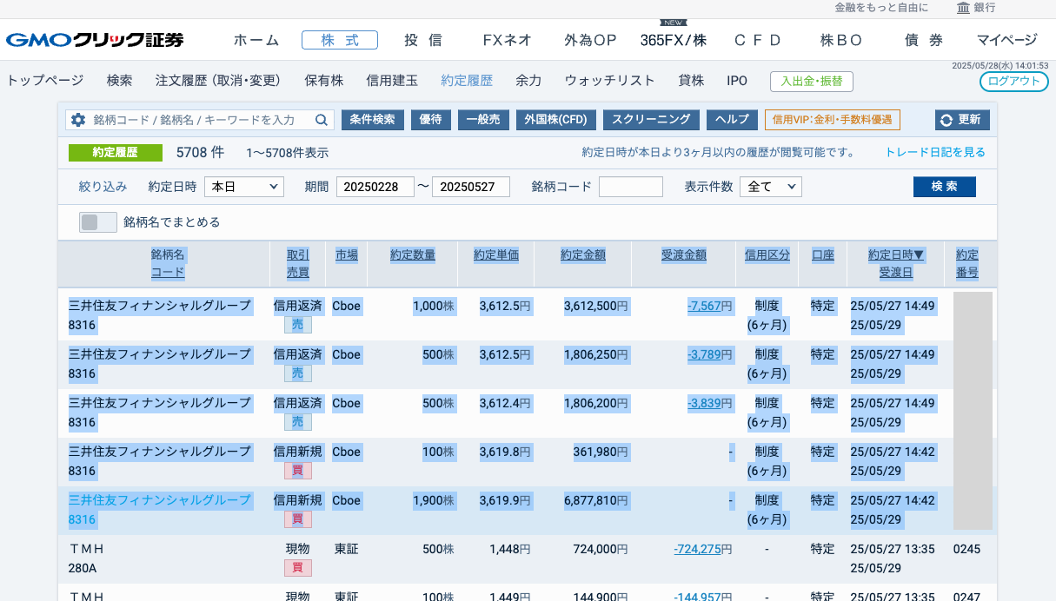This screenshot has height=601, width=1056.
Task: Open the CFD main menu
Action: click(x=757, y=40)
